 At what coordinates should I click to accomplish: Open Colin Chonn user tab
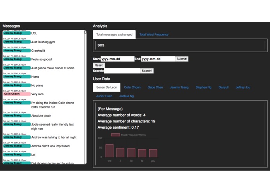tap(132, 87)
